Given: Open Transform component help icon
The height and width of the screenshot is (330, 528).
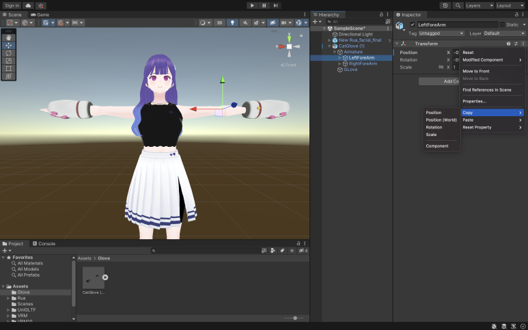Looking at the screenshot, I should tap(508, 44).
